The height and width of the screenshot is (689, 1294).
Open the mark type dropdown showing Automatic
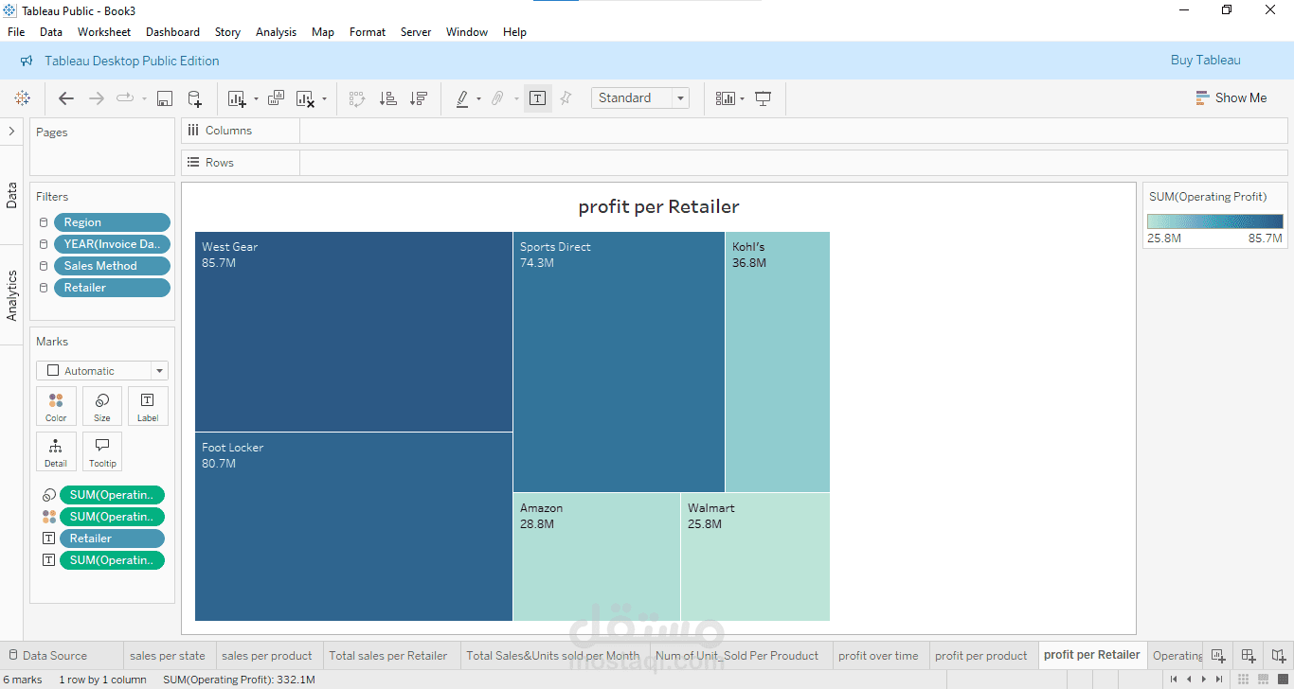[x=102, y=371]
